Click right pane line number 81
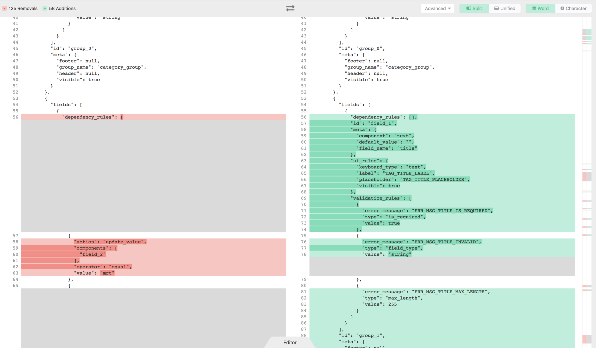 pos(304,292)
